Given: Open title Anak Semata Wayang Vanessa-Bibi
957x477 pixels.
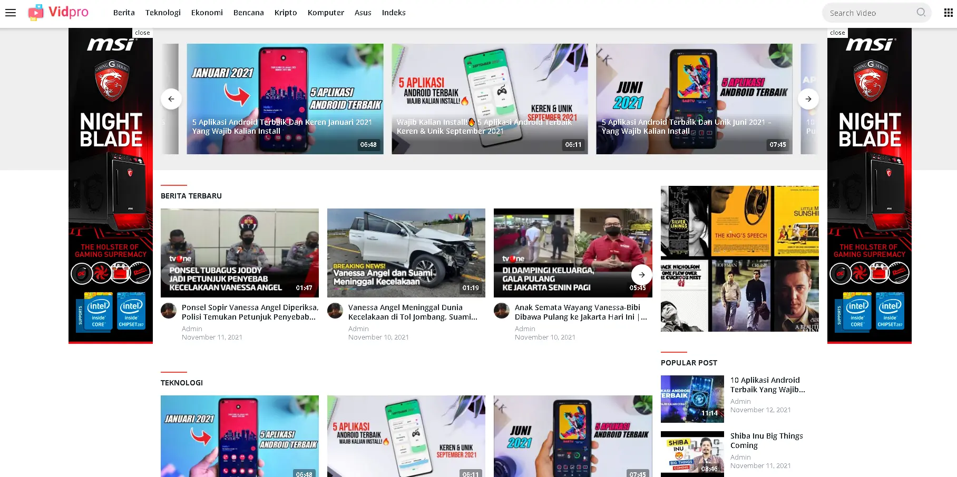Looking at the screenshot, I should tap(581, 312).
